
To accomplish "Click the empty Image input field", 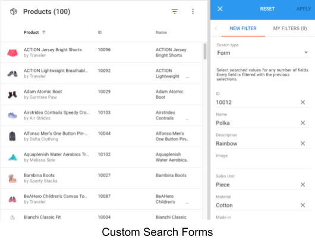I will (263, 164).
